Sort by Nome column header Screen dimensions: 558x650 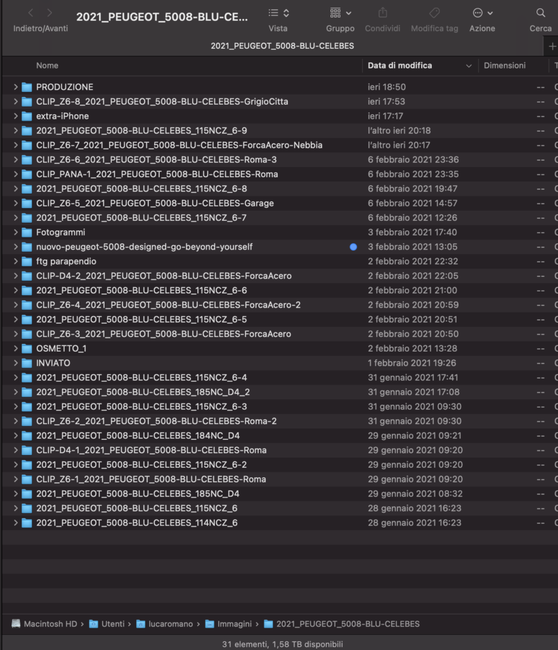click(x=48, y=65)
